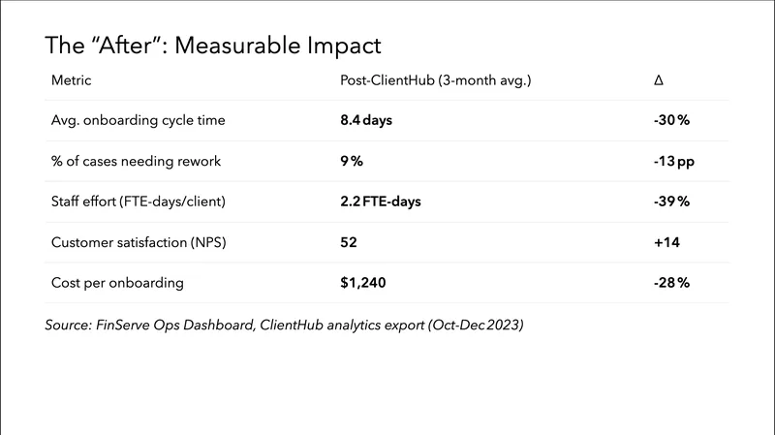Screen dimensions: 775x435
Task: Click the '-28%' delta value
Action: pos(671,282)
